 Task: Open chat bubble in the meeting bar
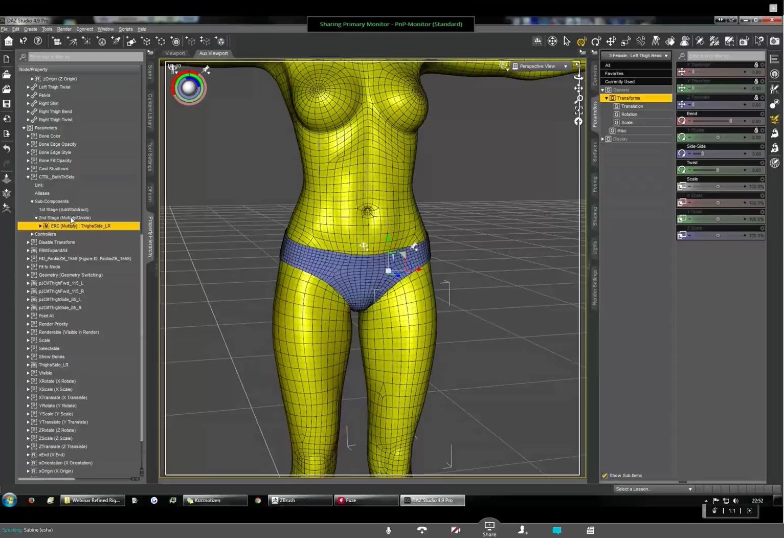coord(557,530)
